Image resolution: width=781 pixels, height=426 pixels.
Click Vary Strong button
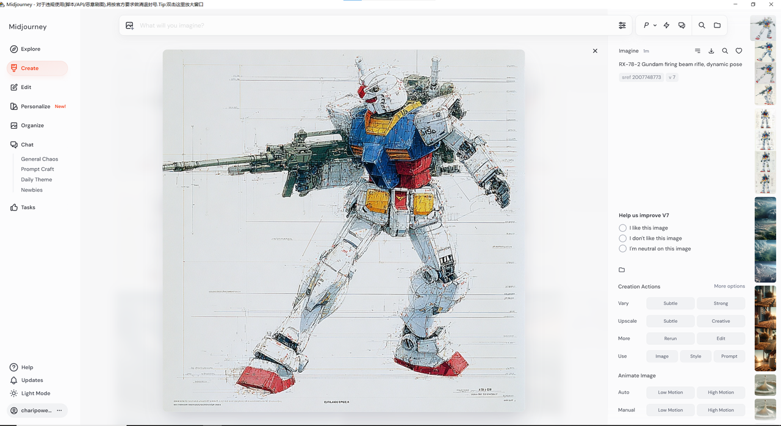(x=721, y=303)
